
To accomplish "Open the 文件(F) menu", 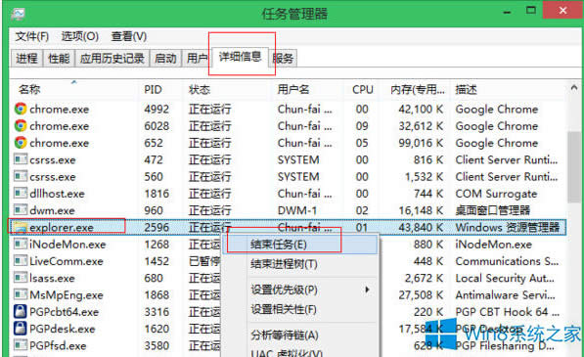I will tap(32, 36).
